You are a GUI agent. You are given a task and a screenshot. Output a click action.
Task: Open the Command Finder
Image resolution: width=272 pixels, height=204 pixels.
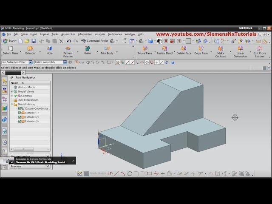(95, 41)
